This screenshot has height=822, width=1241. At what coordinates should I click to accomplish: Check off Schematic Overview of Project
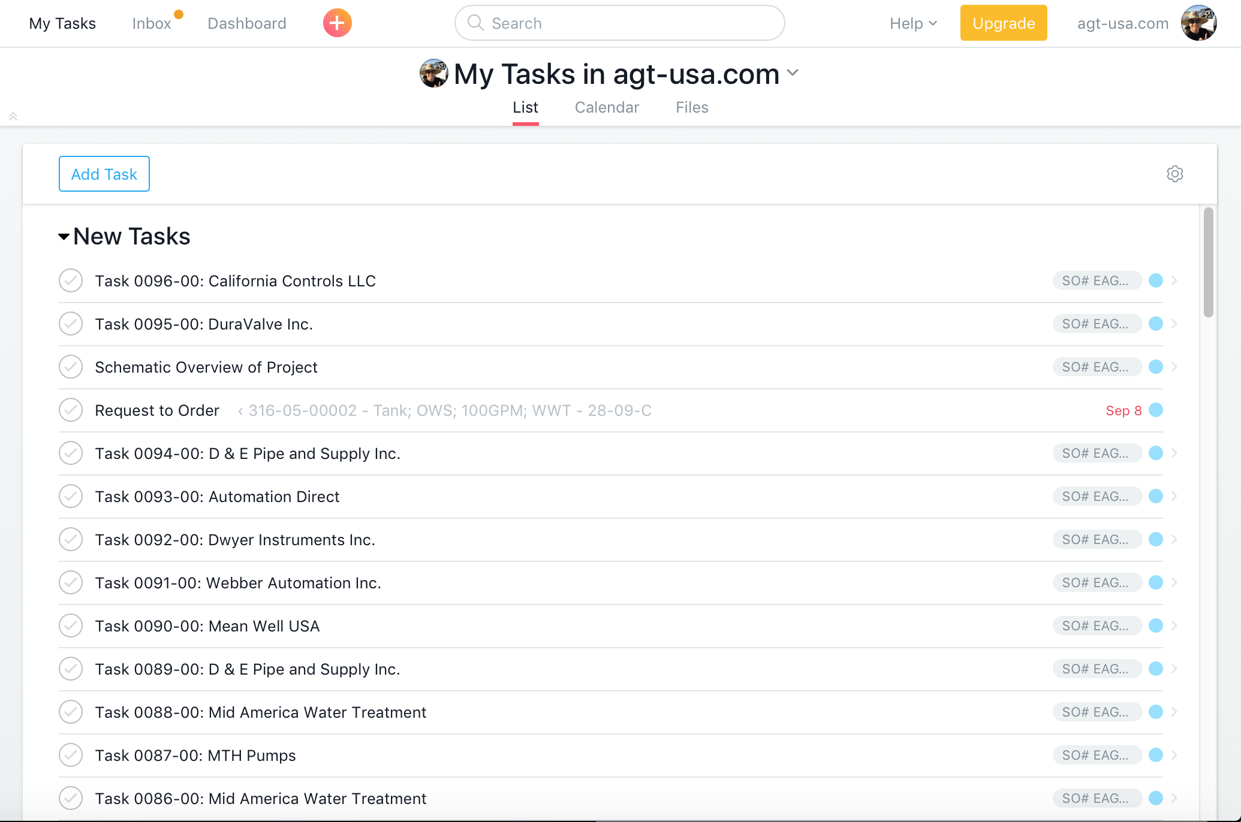(71, 367)
